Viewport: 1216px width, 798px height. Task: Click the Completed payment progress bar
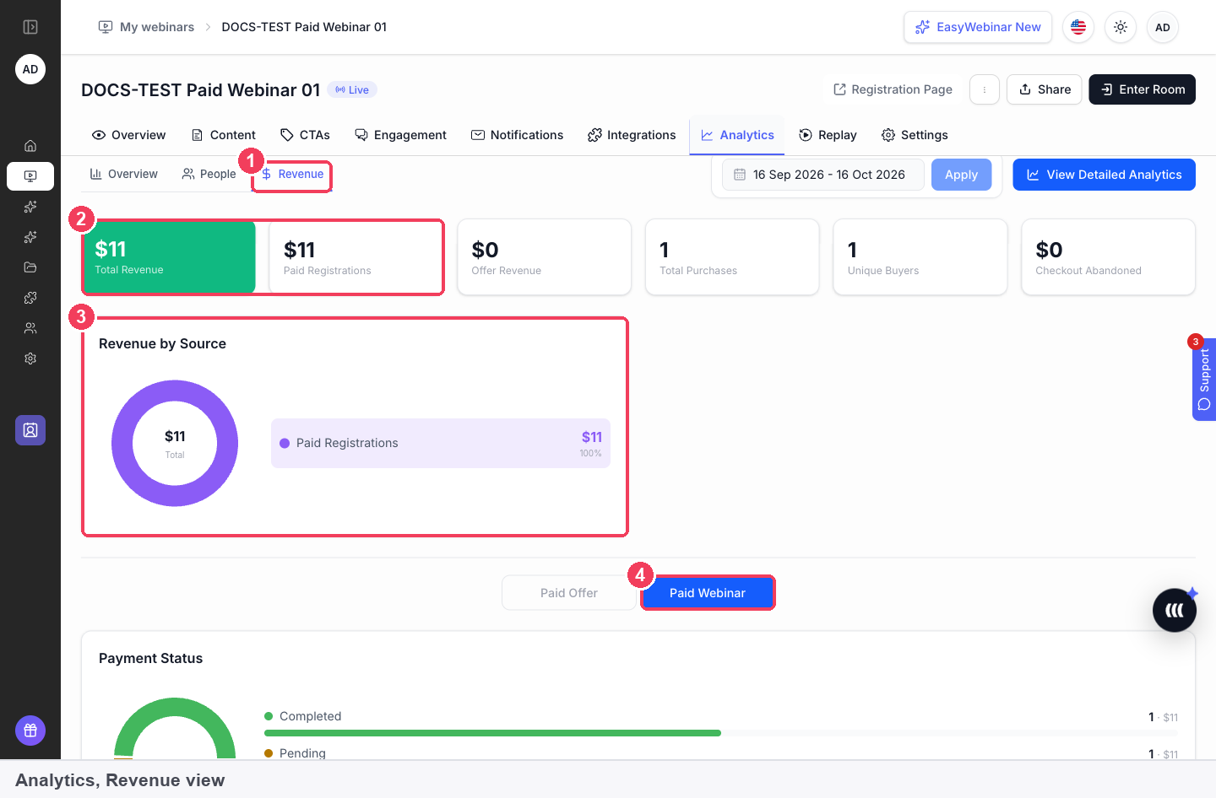[x=721, y=733]
